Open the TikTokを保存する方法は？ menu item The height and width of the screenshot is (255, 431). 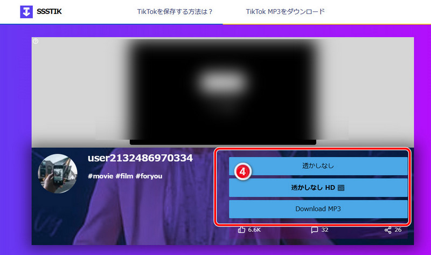[175, 11]
